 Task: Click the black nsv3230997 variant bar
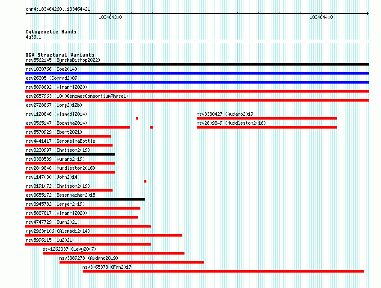pyautogui.click(x=70, y=154)
